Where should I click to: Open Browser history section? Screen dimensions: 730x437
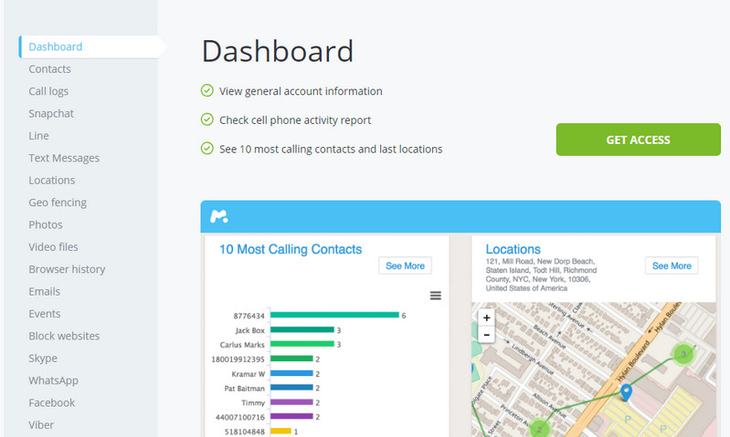point(67,269)
